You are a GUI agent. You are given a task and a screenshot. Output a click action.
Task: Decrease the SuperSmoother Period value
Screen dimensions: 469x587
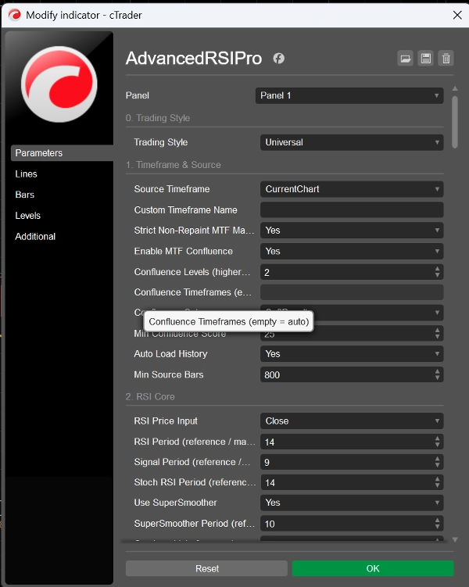click(437, 527)
